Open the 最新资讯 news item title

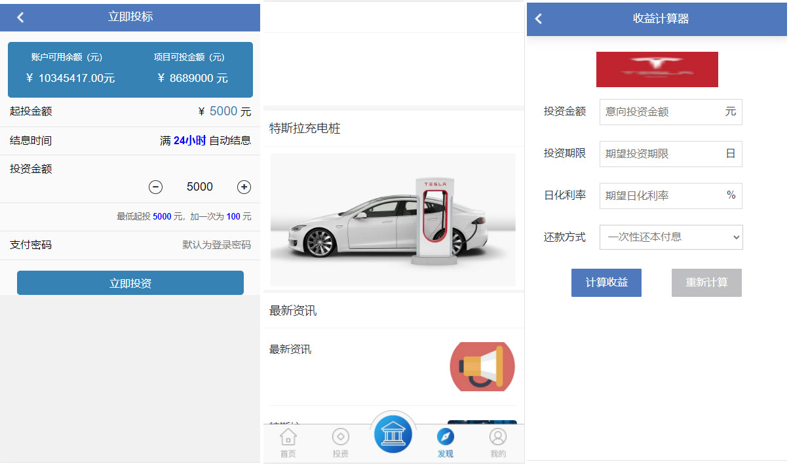click(x=290, y=349)
